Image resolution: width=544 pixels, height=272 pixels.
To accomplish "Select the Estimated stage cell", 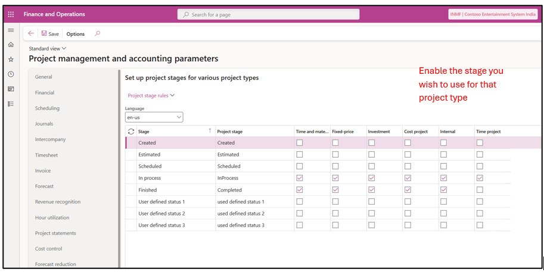I will [x=176, y=155].
